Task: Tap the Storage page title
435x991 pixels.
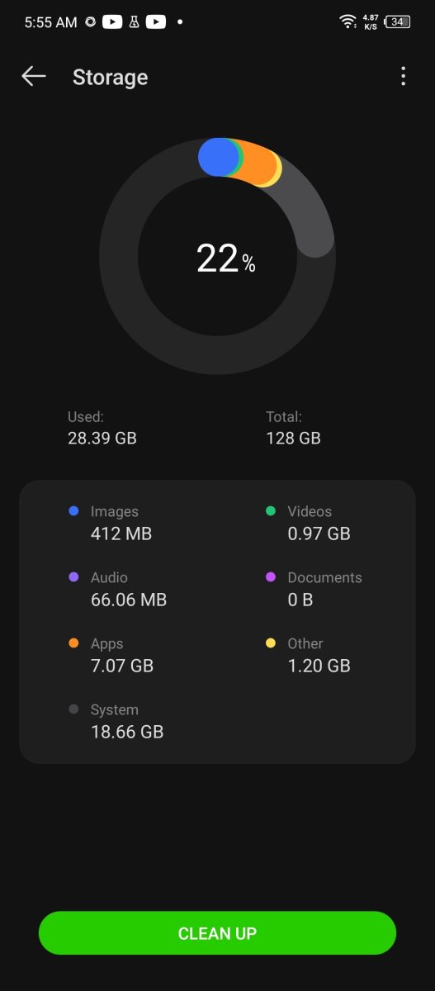Action: pos(111,77)
